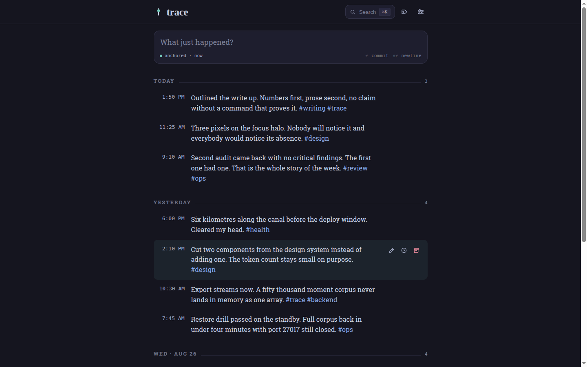Click the 11:25 AM timestamp
Image resolution: width=587 pixels, height=367 pixels.
[x=172, y=127]
